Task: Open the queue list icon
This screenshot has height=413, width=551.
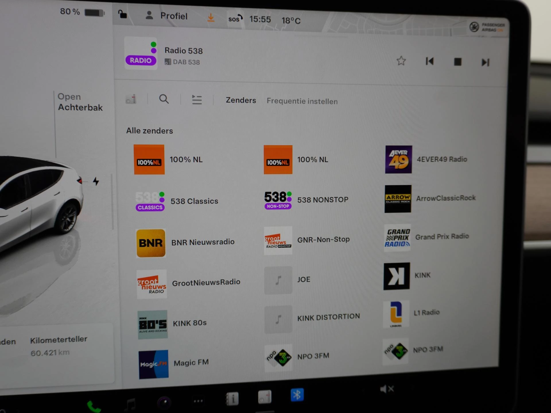Action: point(197,100)
